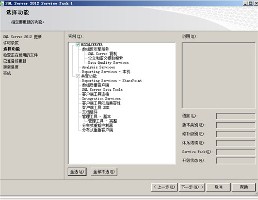Select the 全文和语义提取搜索 tree item
This screenshot has height=200, width=258.
pyautogui.click(x=105, y=58)
